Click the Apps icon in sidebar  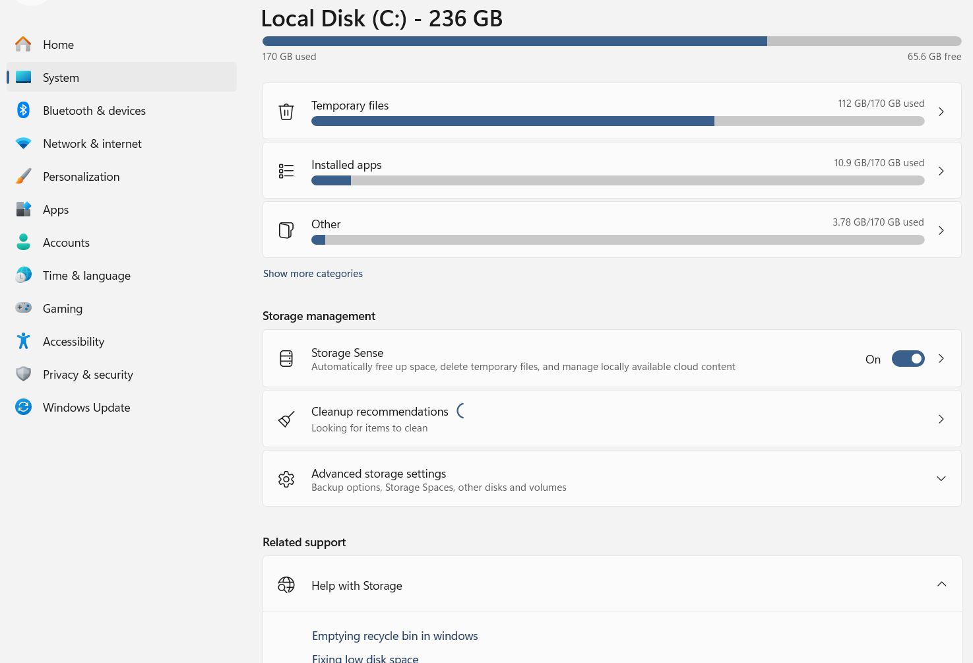tap(23, 209)
